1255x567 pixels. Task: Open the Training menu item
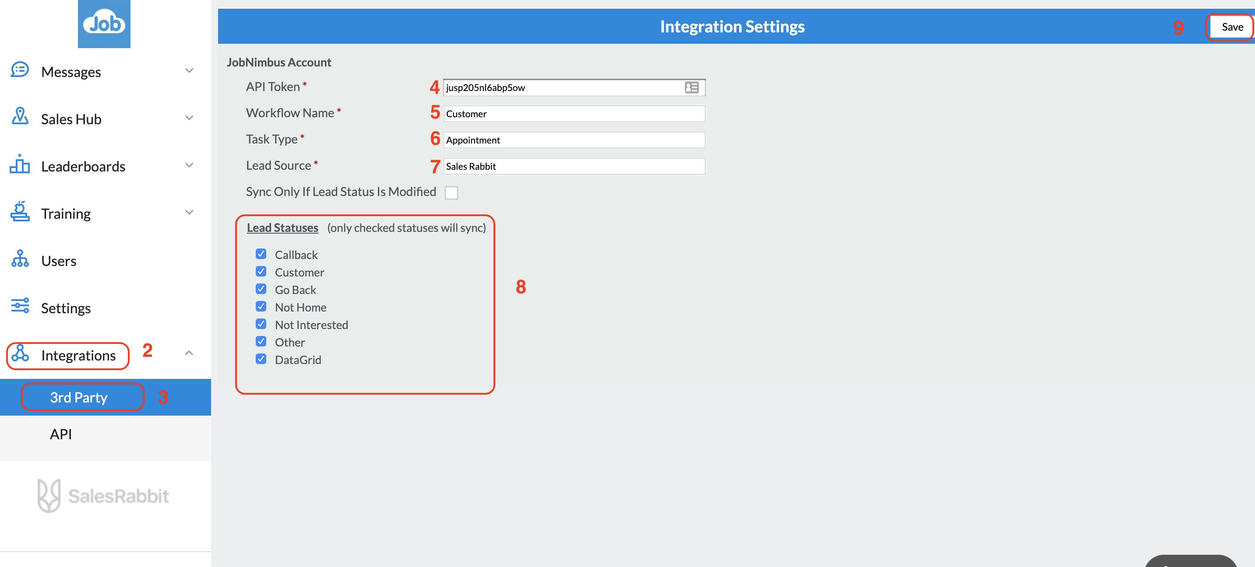pos(66,213)
